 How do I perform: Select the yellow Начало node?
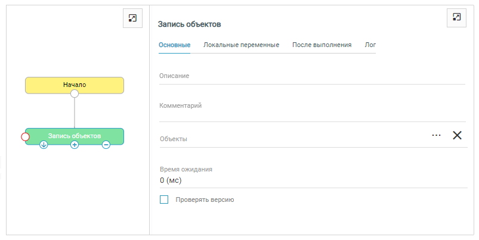coord(75,85)
